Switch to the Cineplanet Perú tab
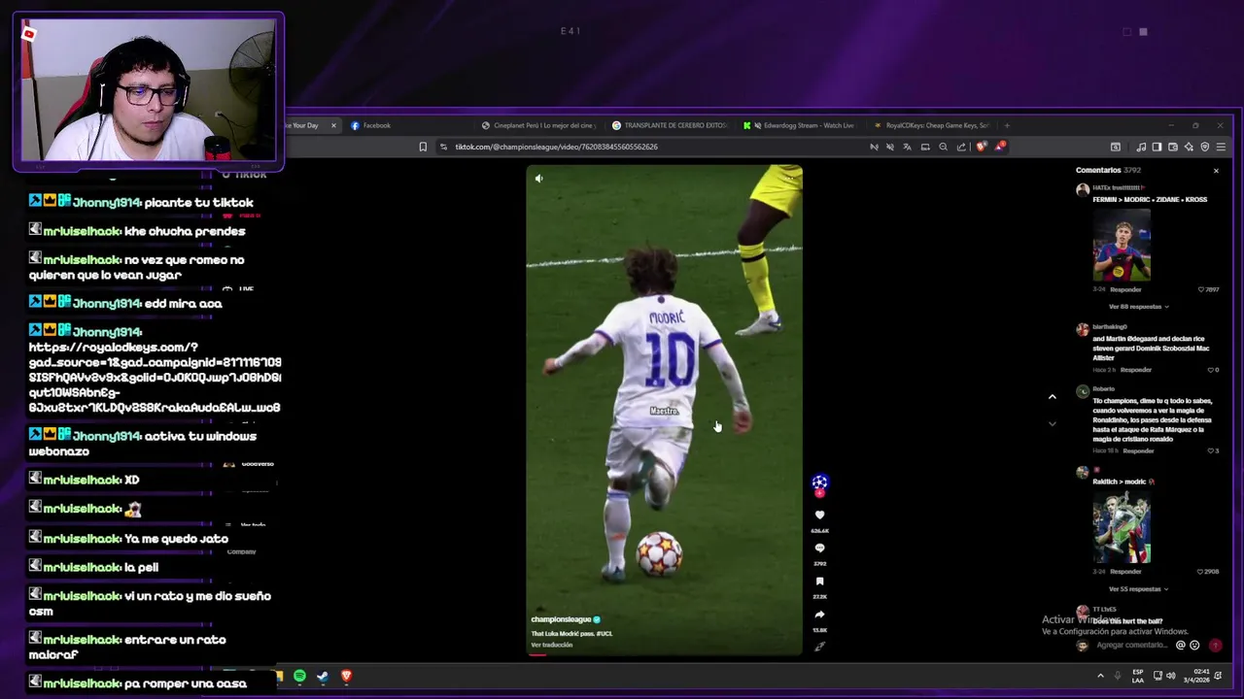Screen dimensions: 1244x699 coord(537,125)
